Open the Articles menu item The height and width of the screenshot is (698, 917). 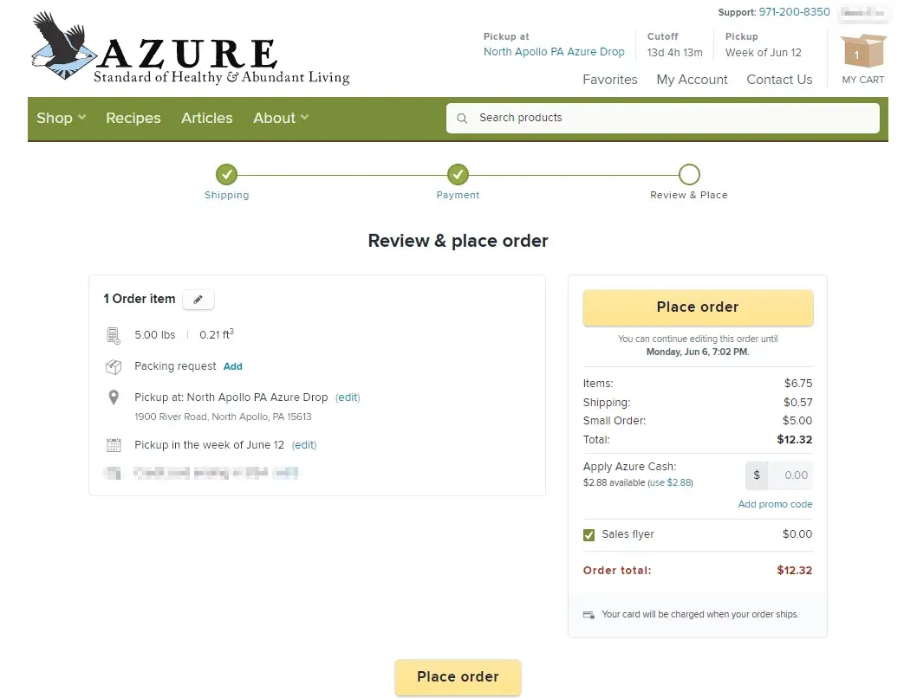207,118
